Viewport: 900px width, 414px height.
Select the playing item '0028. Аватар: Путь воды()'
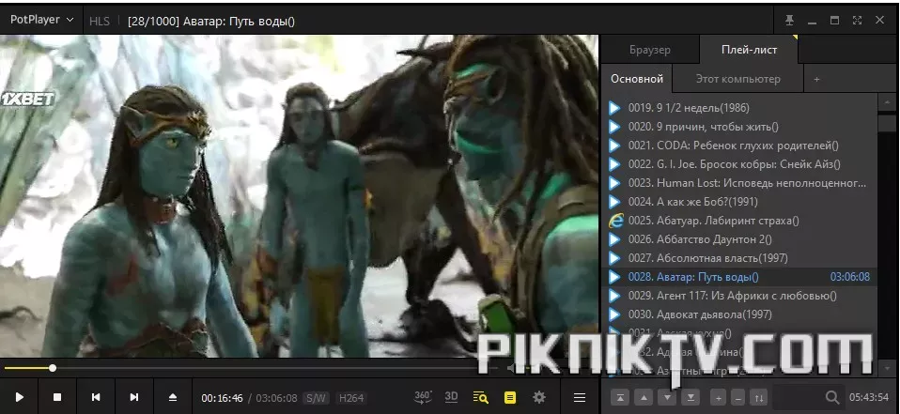coord(739,277)
